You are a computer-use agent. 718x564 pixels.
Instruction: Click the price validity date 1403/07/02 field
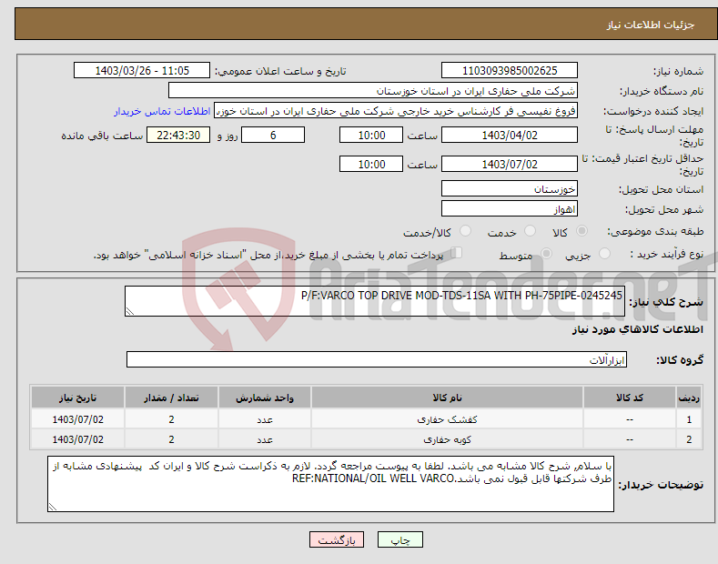coord(510,164)
